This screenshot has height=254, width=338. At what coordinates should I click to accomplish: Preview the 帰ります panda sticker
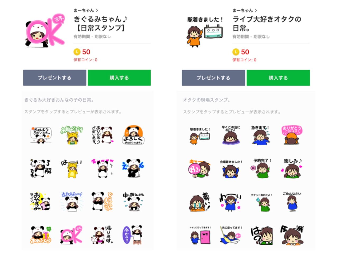point(102,234)
